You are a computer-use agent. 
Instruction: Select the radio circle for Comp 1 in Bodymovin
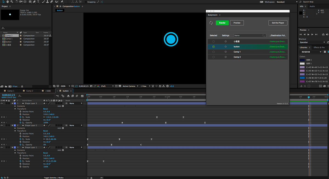pyautogui.click(x=214, y=52)
